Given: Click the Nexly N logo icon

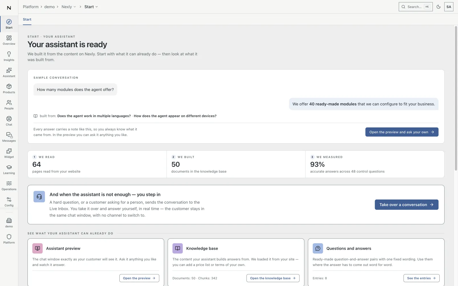Looking at the screenshot, I should coord(9,8).
